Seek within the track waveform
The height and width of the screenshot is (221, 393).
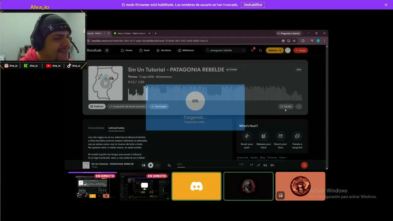[215, 93]
